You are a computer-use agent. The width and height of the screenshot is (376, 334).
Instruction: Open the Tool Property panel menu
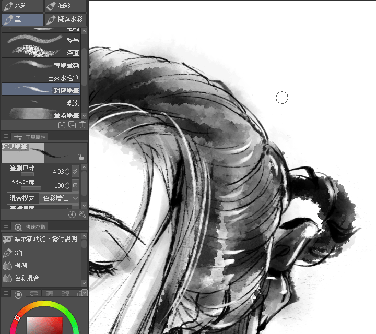point(6,136)
